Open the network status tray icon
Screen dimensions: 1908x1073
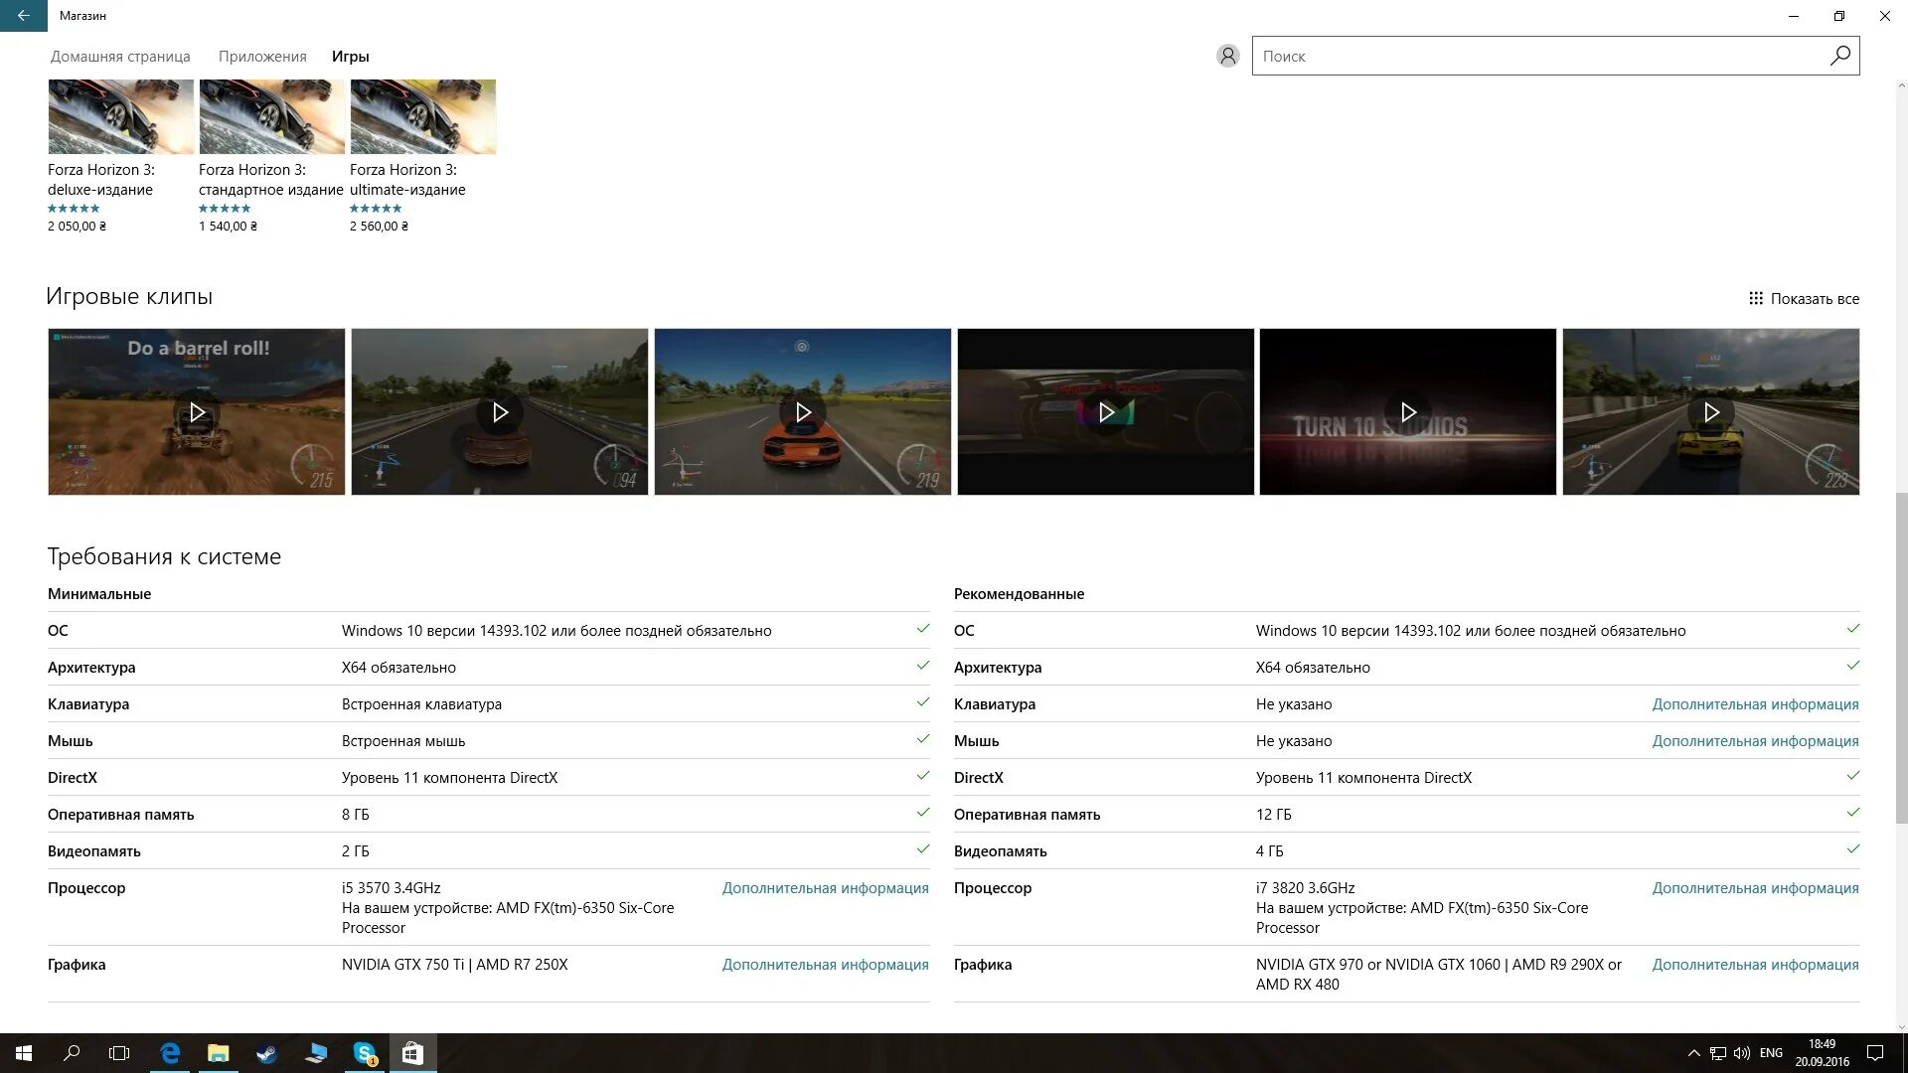click(1718, 1053)
